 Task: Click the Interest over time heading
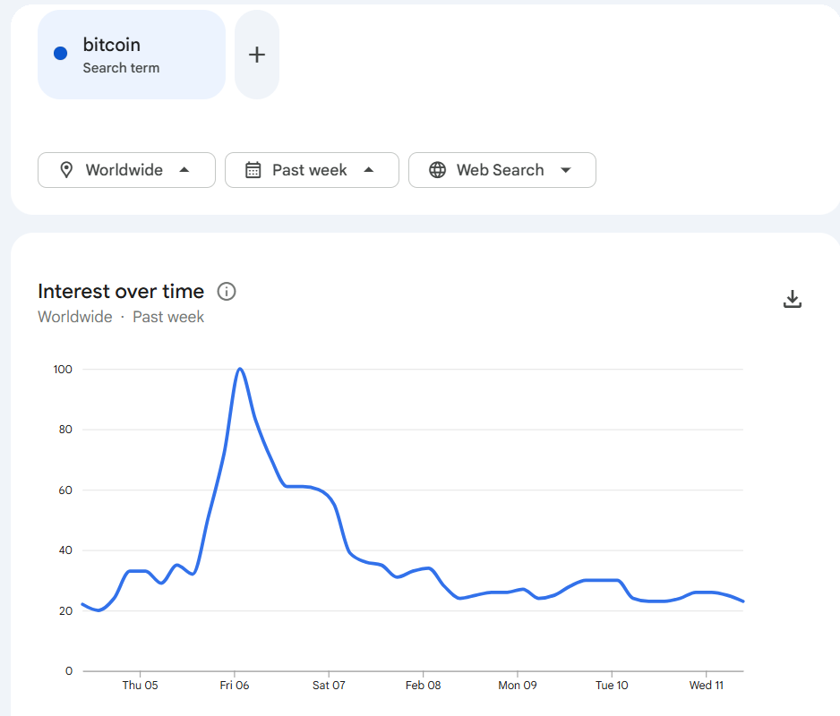(x=121, y=291)
